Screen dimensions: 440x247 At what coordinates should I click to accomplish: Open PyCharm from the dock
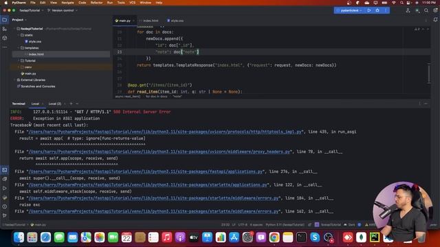[x=375, y=237]
